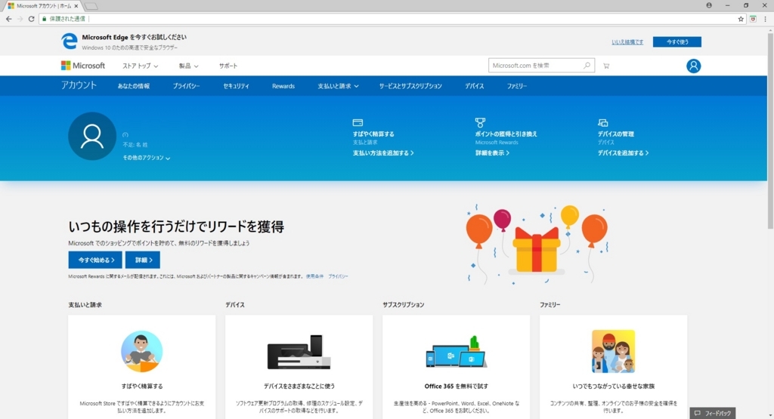
Task: Click the フィードバック button
Action: [x=713, y=413]
